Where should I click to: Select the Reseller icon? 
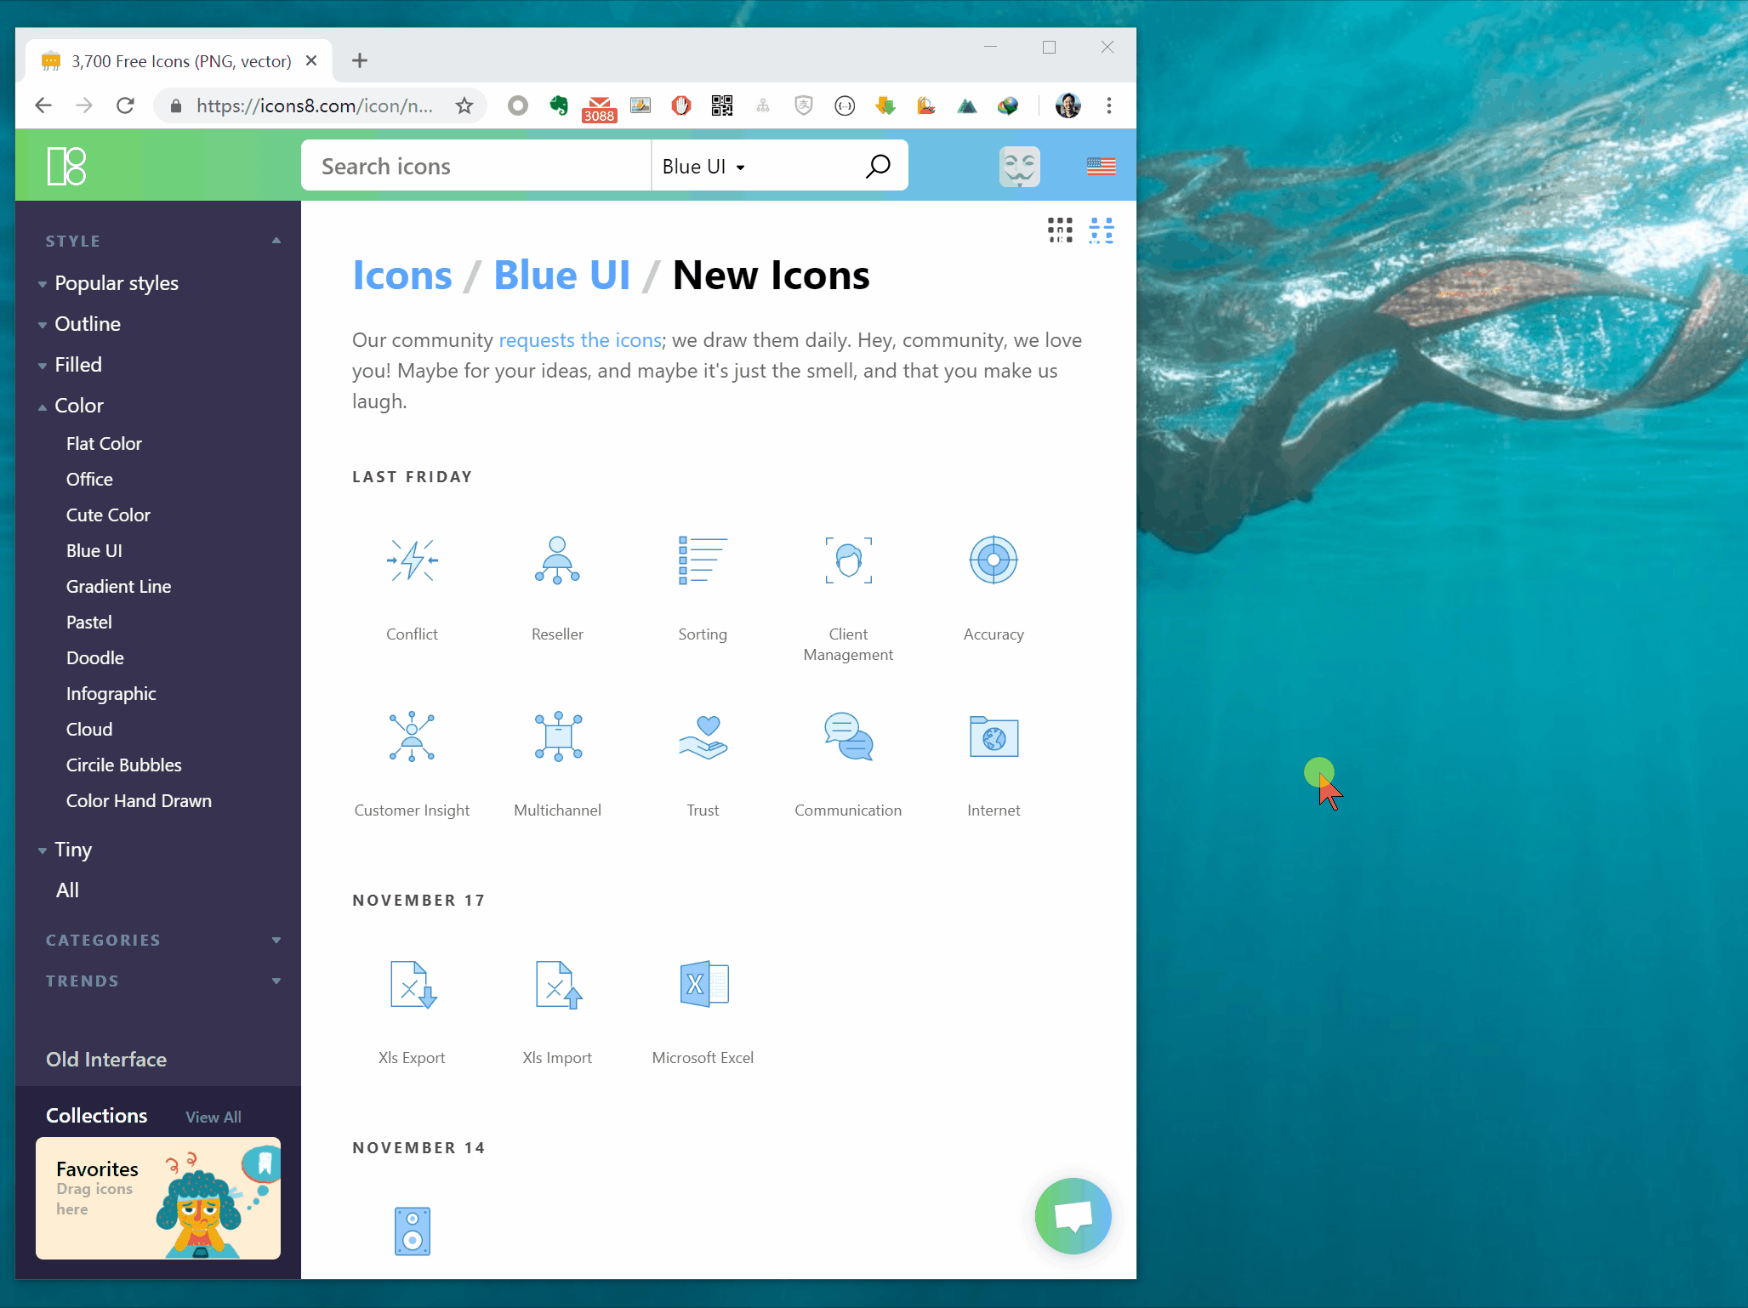(556, 560)
